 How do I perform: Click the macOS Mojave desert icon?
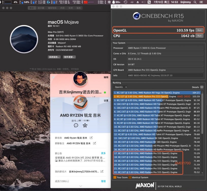pos(24,39)
